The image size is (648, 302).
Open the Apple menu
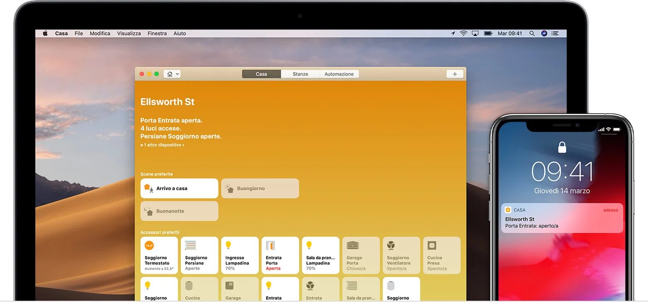click(x=45, y=33)
